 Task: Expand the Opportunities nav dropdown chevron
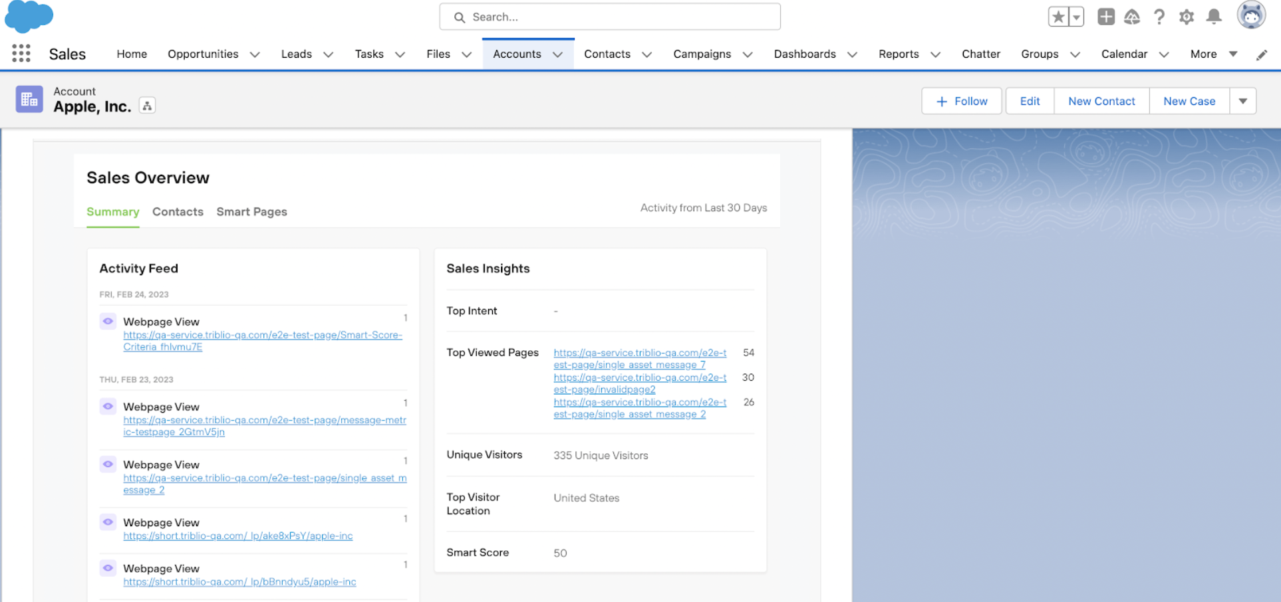pos(255,54)
